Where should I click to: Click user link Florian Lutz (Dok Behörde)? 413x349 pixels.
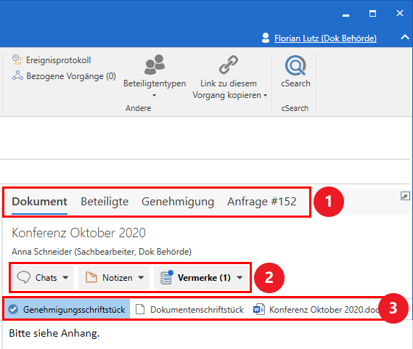coord(326,38)
